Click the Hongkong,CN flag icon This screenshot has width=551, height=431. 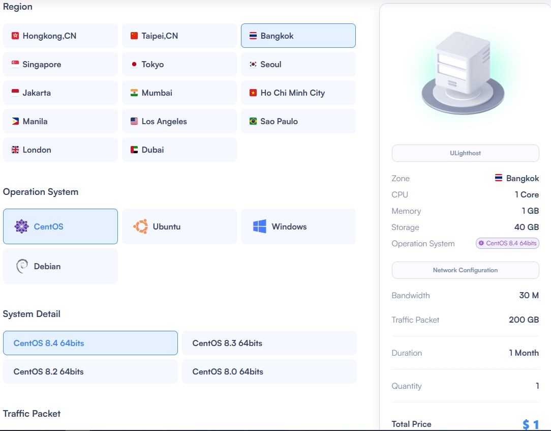coord(15,36)
